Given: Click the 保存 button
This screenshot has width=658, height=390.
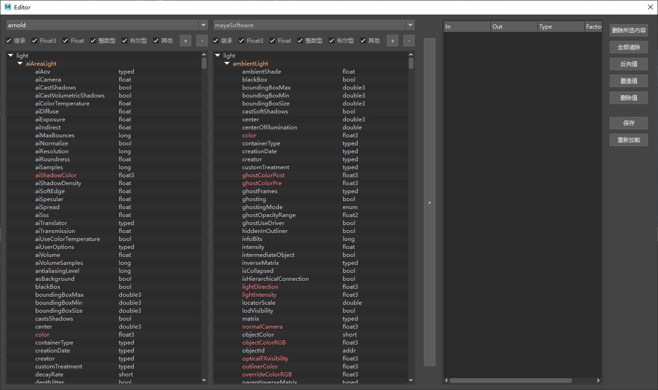Looking at the screenshot, I should pyautogui.click(x=628, y=123).
